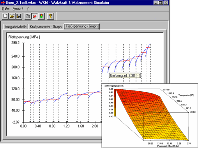Open the Ansicht menu
Image resolution: width=198 pixels, height=148 pixels.
pyautogui.click(x=18, y=9)
